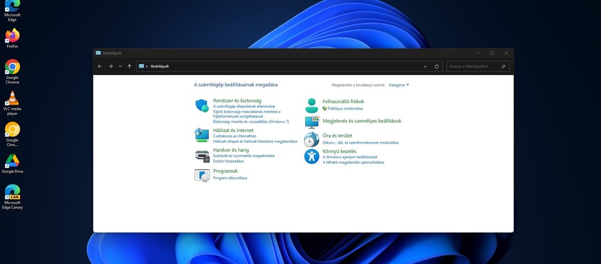Click the Megjelenés és személyes beállítások icon
This screenshot has width=601, height=264.
click(312, 121)
